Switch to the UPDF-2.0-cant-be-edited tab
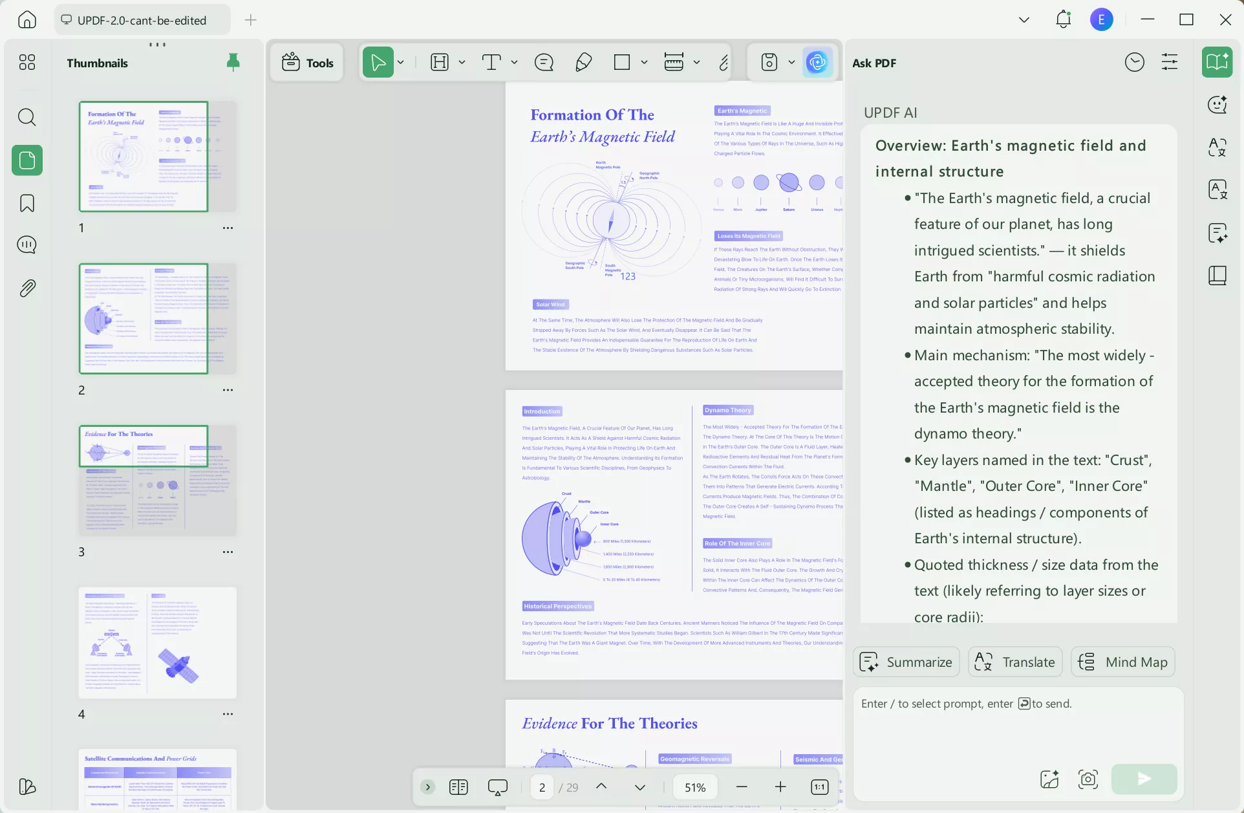This screenshot has height=813, width=1244. [142, 20]
